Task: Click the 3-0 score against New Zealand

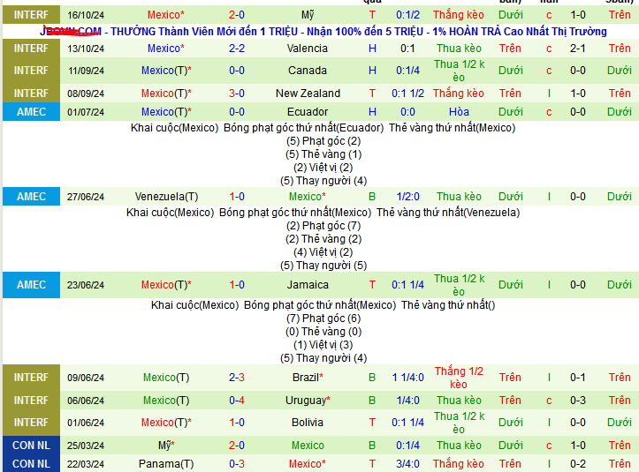Action: [237, 94]
